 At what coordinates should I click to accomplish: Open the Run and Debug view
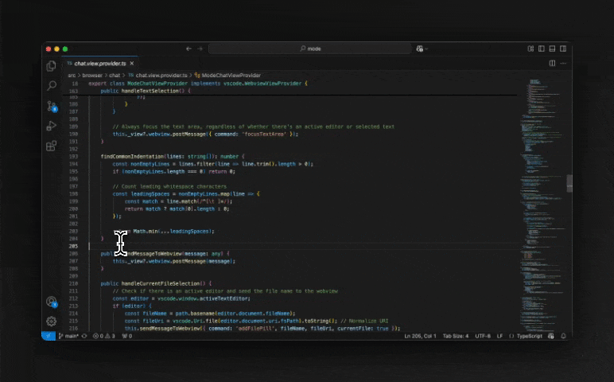point(51,126)
